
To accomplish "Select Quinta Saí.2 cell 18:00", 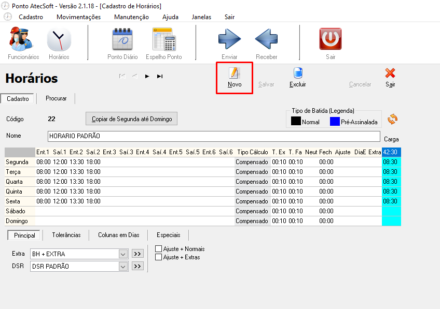I will point(93,191).
